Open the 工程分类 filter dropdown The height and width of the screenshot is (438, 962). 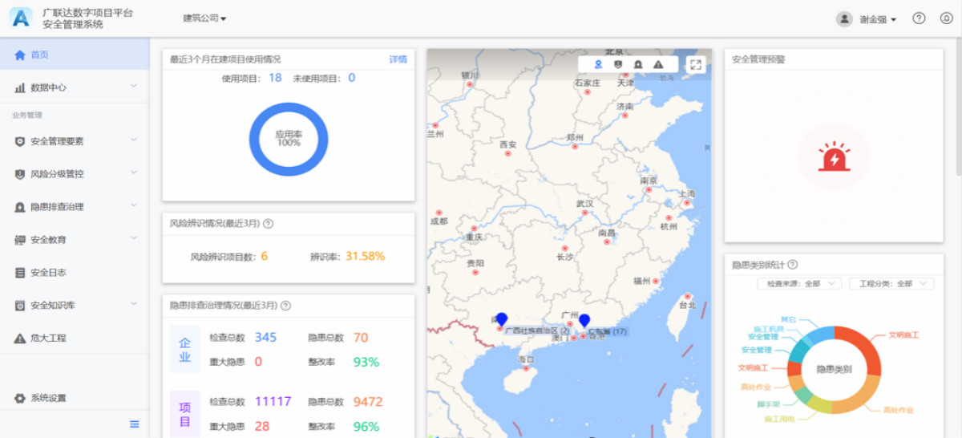(891, 284)
